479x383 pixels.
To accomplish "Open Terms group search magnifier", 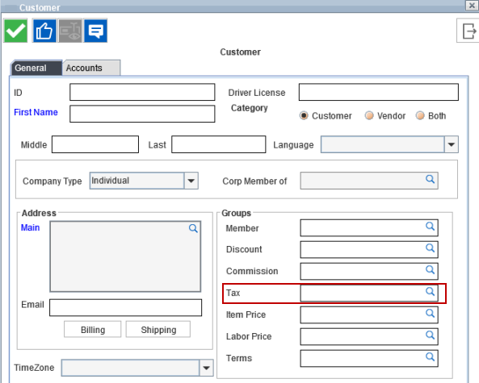I will point(430,356).
